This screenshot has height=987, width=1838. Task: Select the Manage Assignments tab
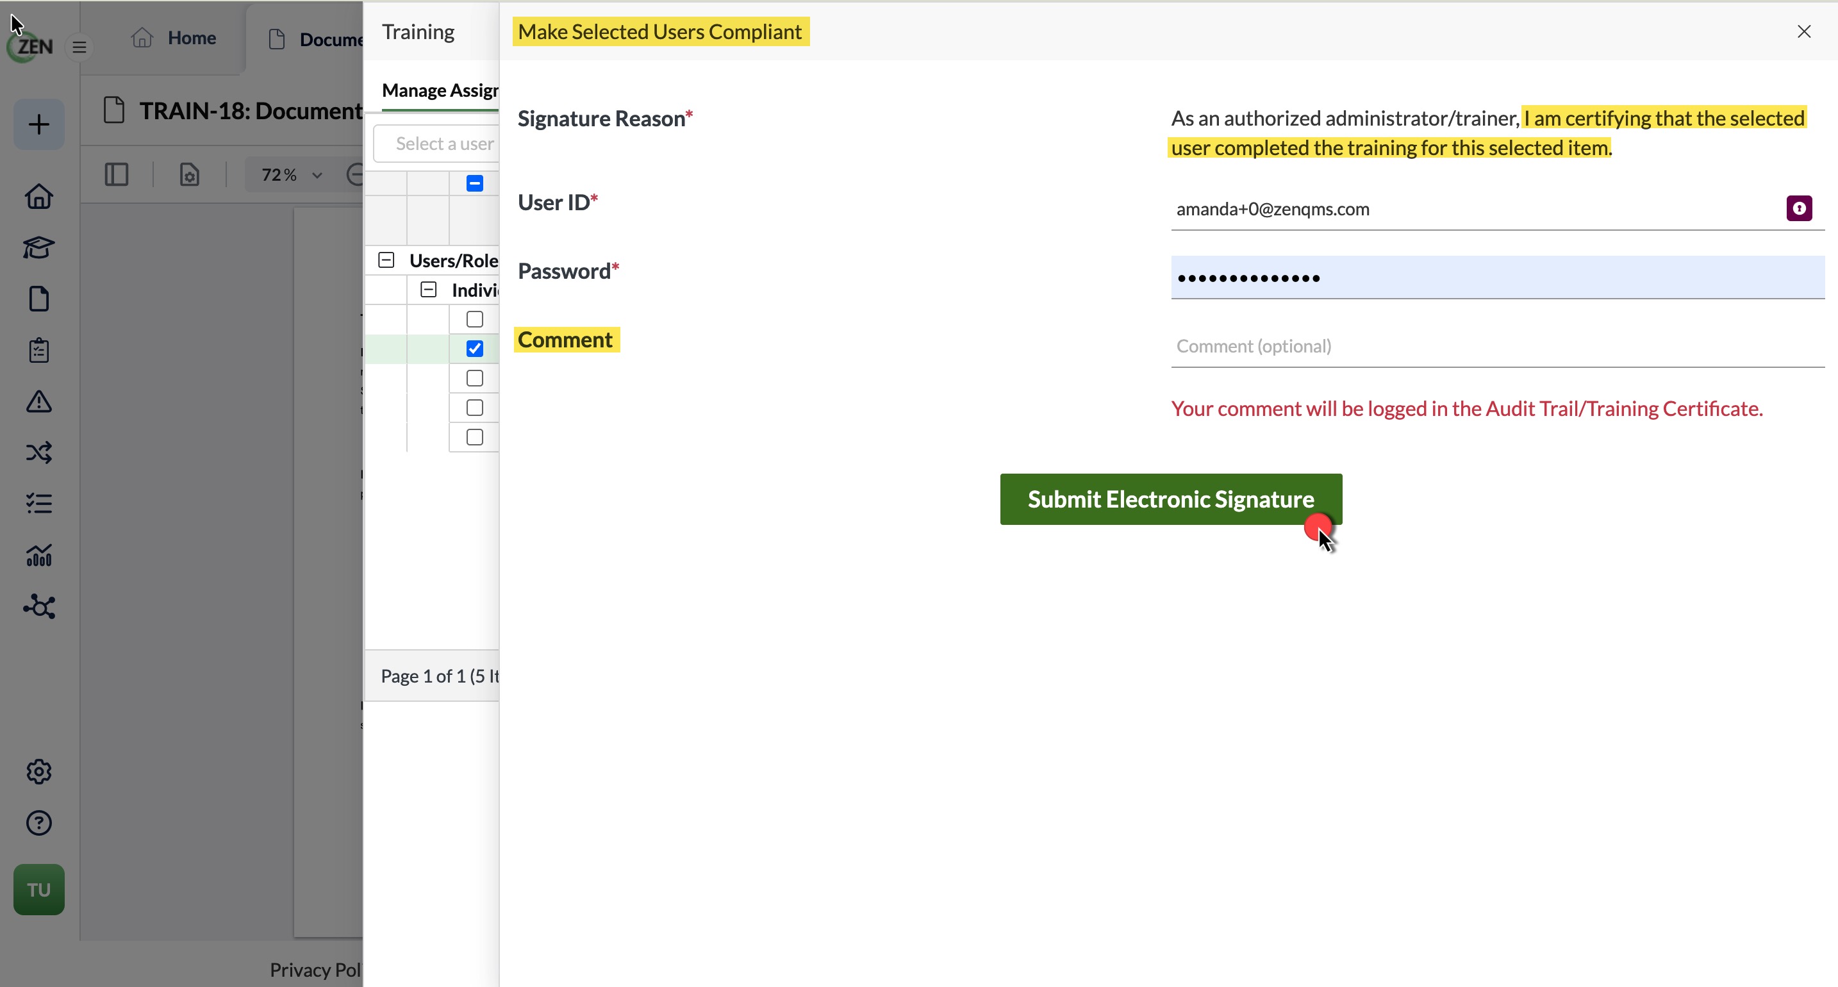tap(440, 90)
